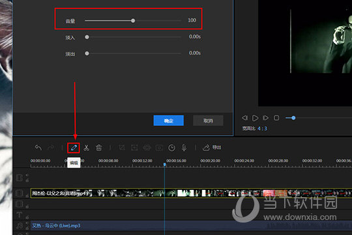Start voiceover with the microphone icon
Image resolution: width=352 pixels, height=235 pixels.
click(184, 148)
